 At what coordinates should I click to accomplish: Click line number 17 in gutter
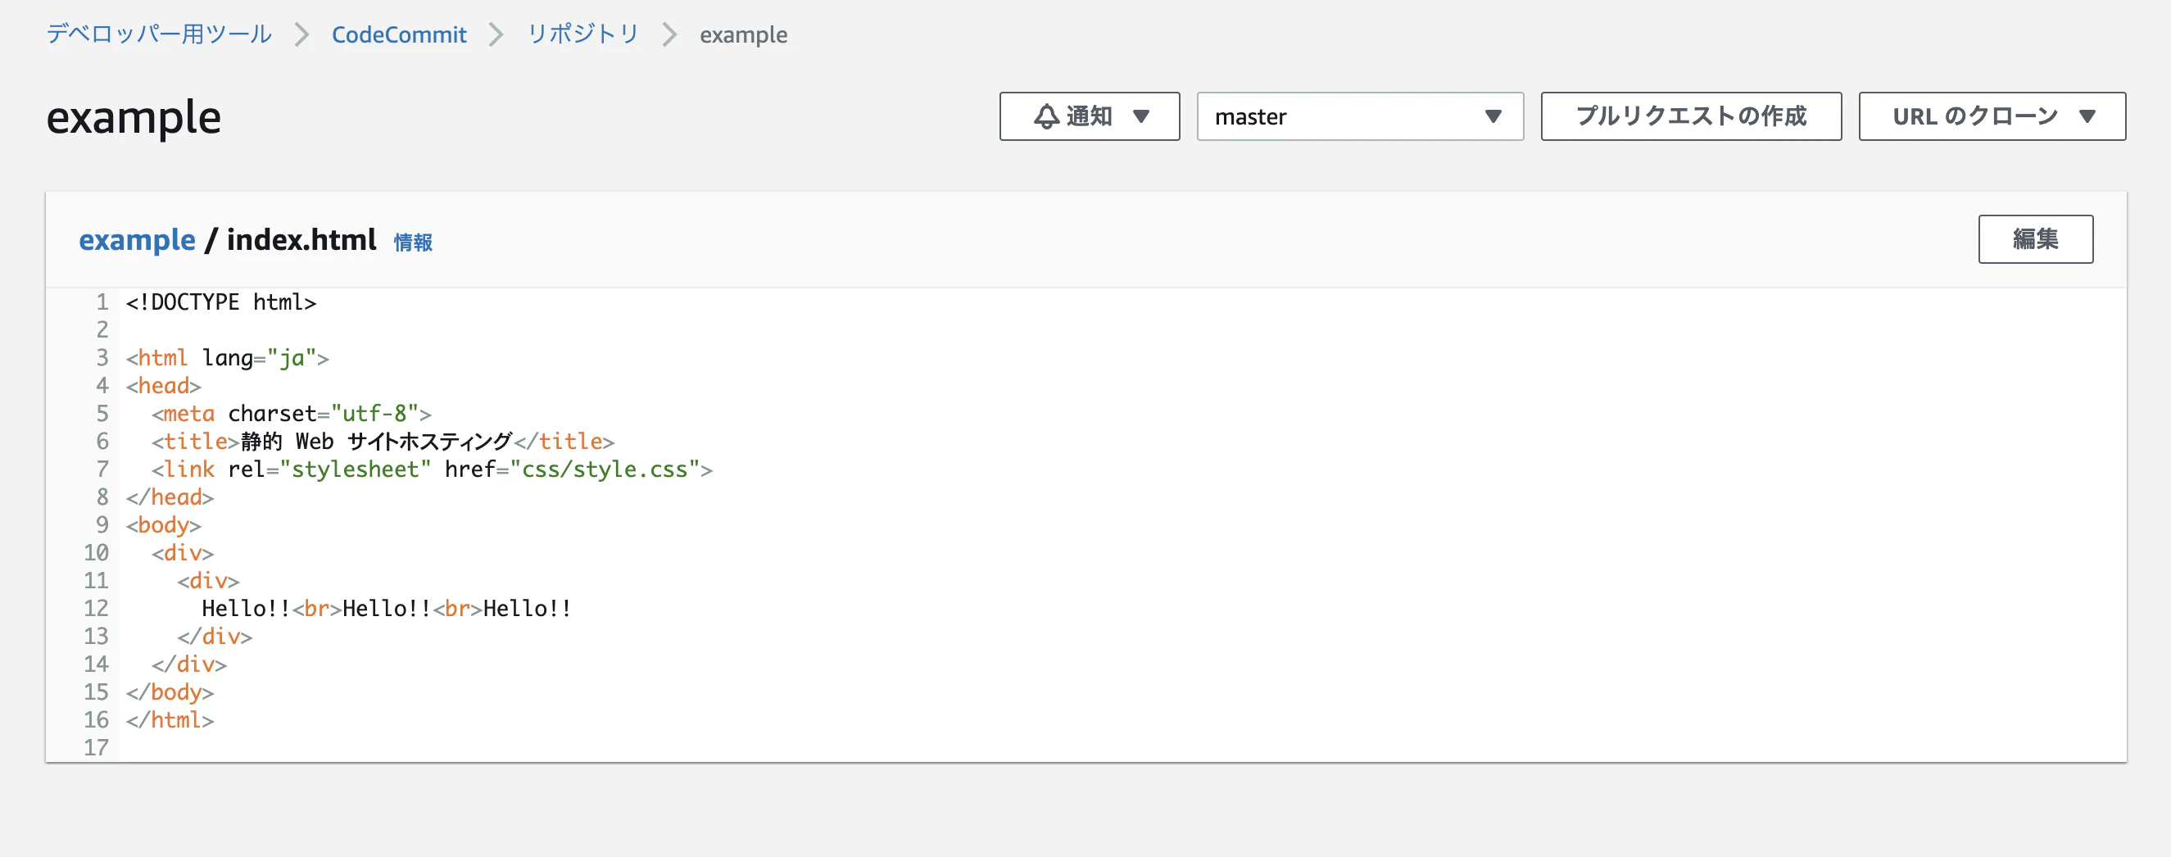tap(96, 746)
